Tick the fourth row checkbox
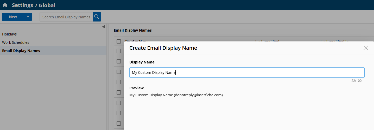 (119, 82)
